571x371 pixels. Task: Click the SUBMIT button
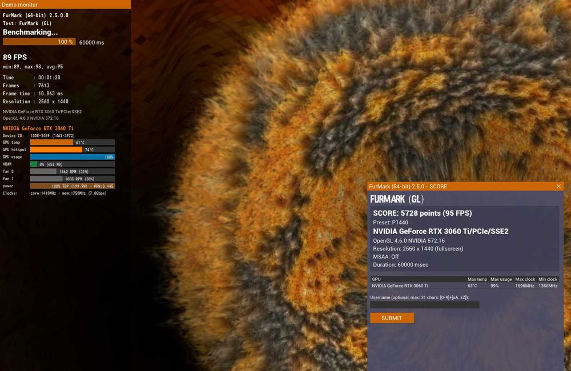(392, 318)
